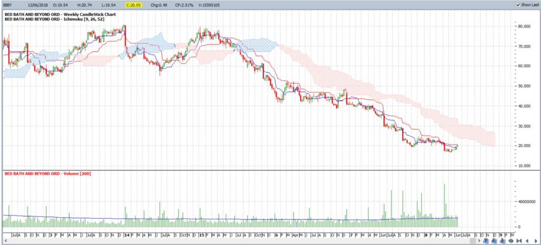Click the year 9 time axis marker
The height and width of the screenshot is (245, 541).
point(501,235)
